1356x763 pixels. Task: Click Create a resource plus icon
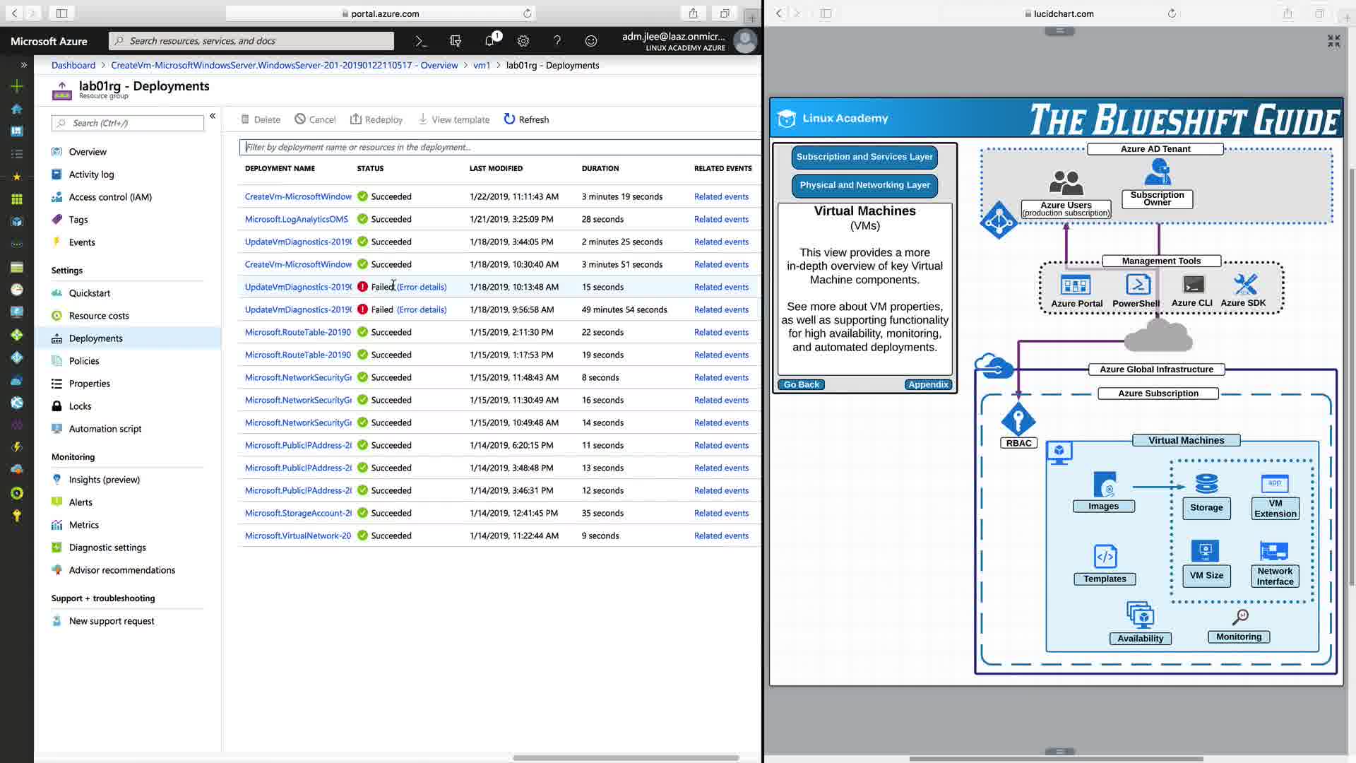click(17, 86)
